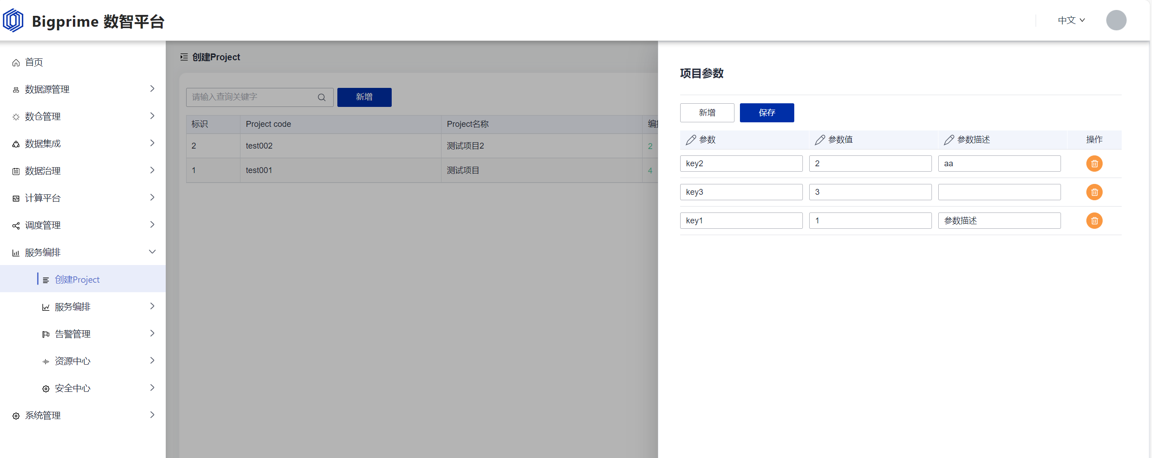Click pencil icon in 参数 column header
The width and height of the screenshot is (1152, 458).
(691, 140)
